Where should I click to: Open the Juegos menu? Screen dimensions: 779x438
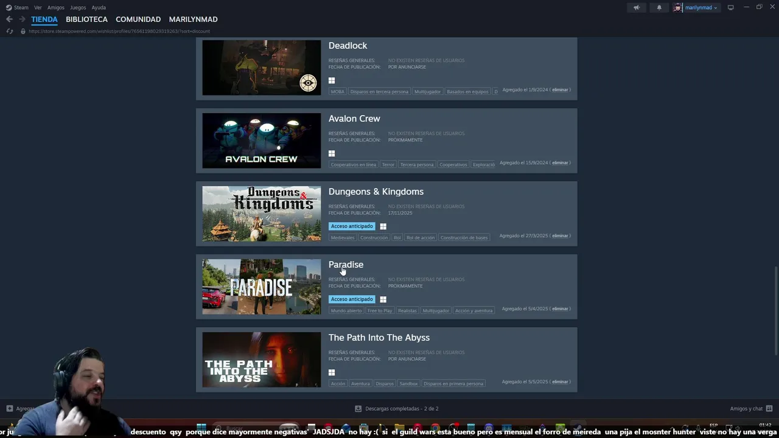tap(78, 7)
